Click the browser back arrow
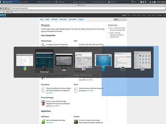 point(1,8)
